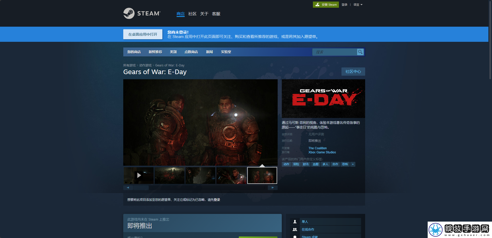Click the Gears of War: E-Day breadcrumb
This screenshot has width=492, height=238.
coord(170,65)
